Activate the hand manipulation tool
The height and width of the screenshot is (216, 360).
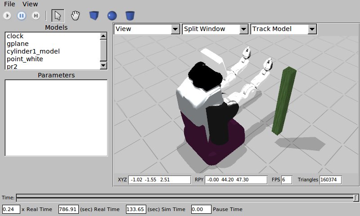76,16
